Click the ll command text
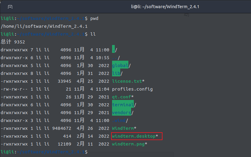The width and height of the screenshot is (251, 157). (93, 34)
